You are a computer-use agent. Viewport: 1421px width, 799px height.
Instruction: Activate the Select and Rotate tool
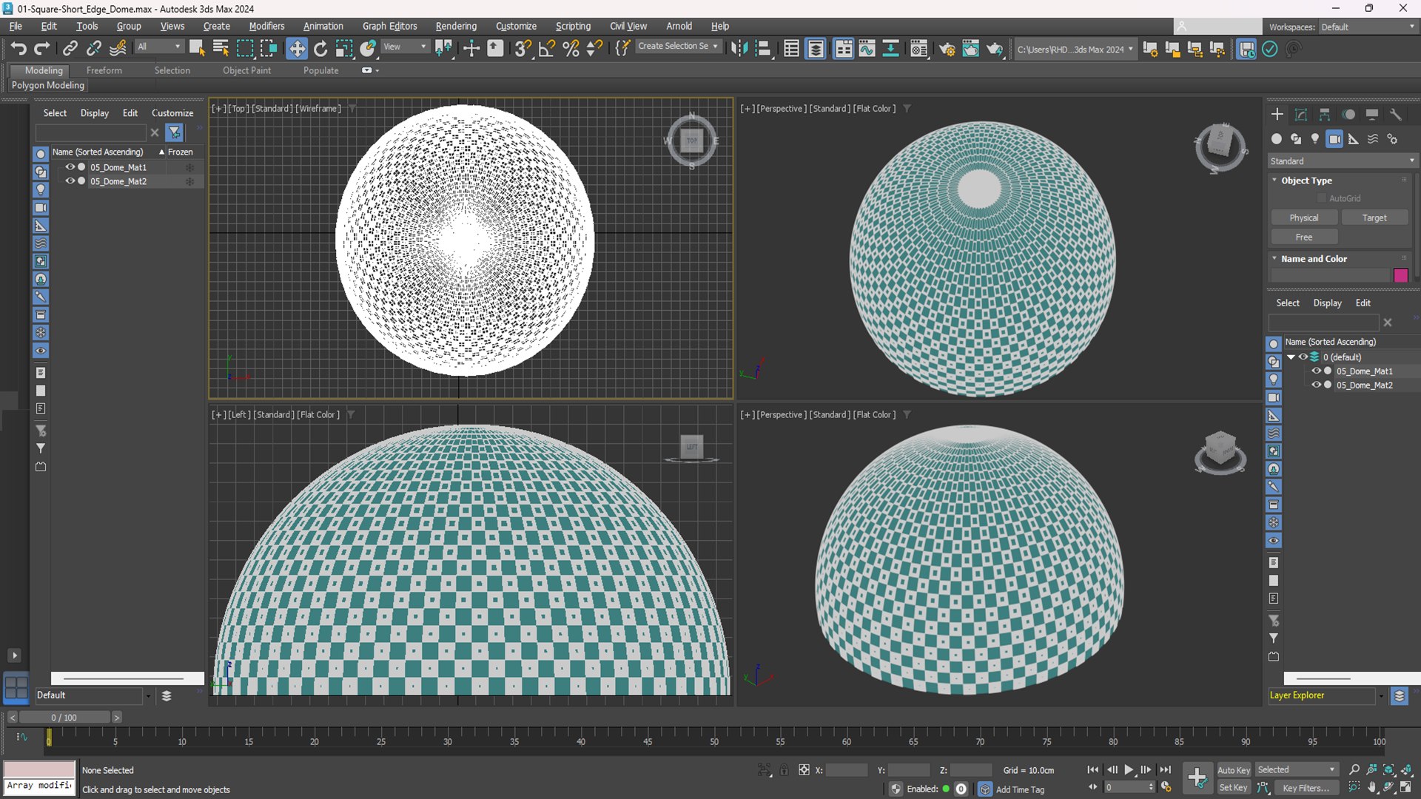coord(320,49)
